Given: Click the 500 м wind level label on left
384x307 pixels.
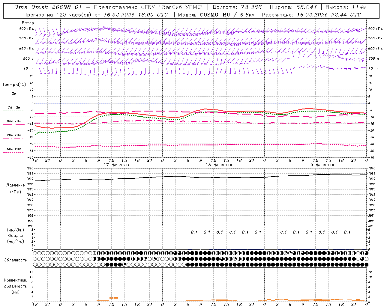Looking at the screenshot, I should click(28, 58).
